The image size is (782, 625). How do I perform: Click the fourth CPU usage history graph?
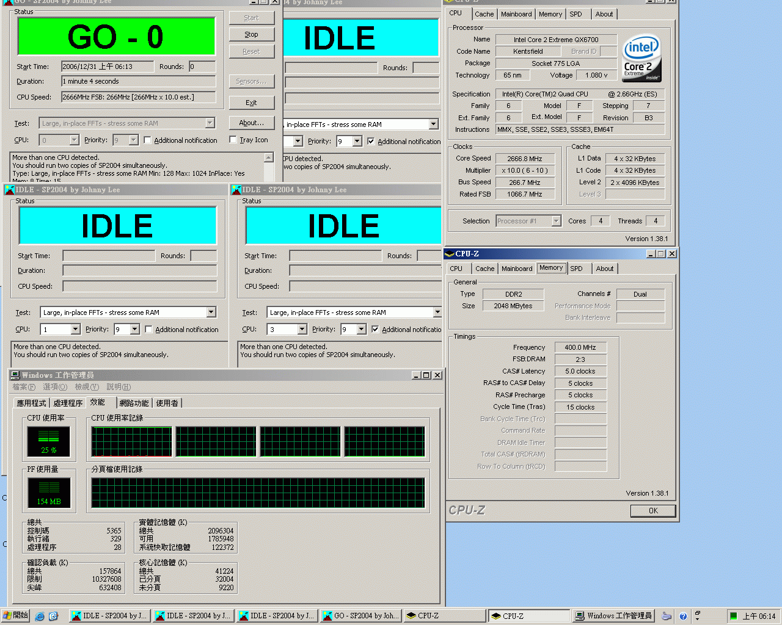pyautogui.click(x=384, y=441)
